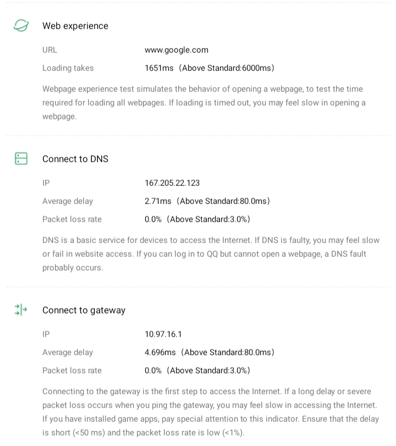Click the Connect to DNS server icon
The height and width of the screenshot is (446, 396).
(21, 159)
